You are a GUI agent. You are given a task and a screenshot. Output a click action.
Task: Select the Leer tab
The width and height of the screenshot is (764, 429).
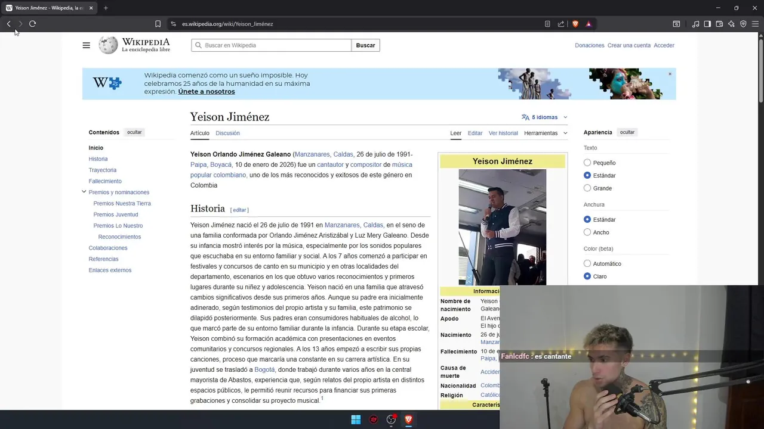coord(456,133)
